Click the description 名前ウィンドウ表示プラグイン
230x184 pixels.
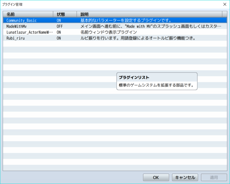point(109,32)
